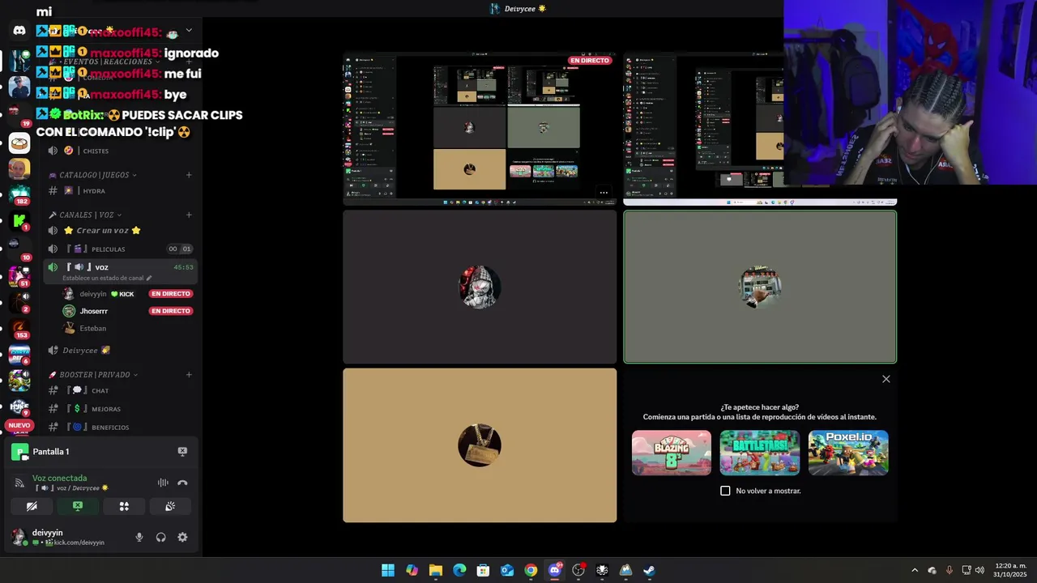Check 'No volver a mostrar' checkbox

click(725, 491)
